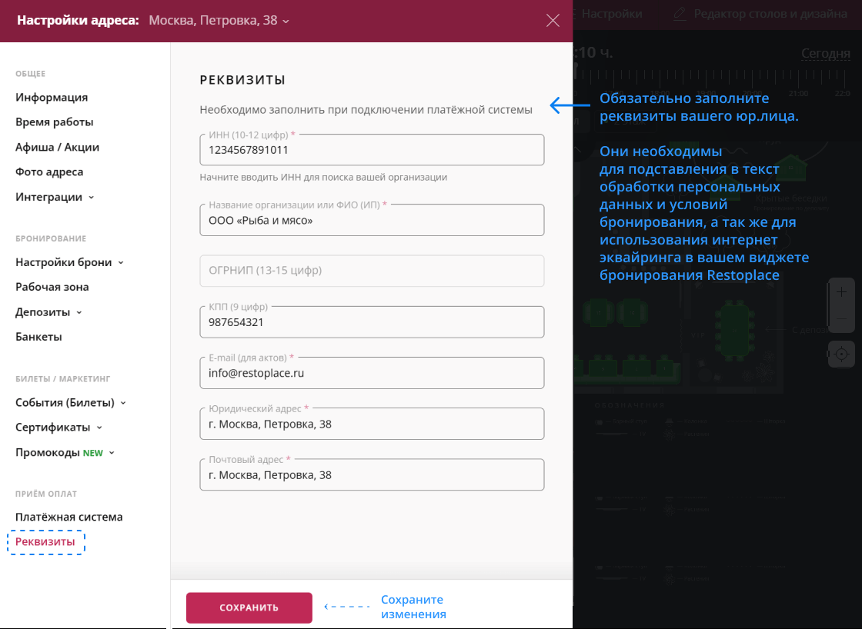The image size is (862, 629).
Task: Zoom out on the floor plan map
Action: click(x=841, y=318)
